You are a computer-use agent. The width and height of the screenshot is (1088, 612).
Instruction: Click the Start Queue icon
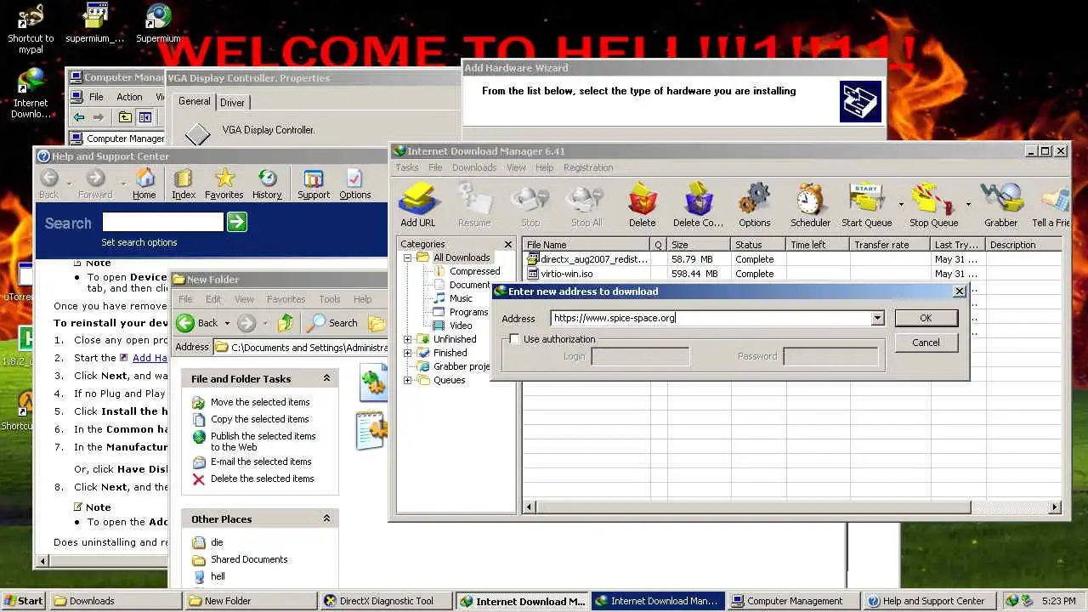866,205
